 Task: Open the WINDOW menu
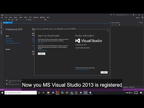(42, 17)
